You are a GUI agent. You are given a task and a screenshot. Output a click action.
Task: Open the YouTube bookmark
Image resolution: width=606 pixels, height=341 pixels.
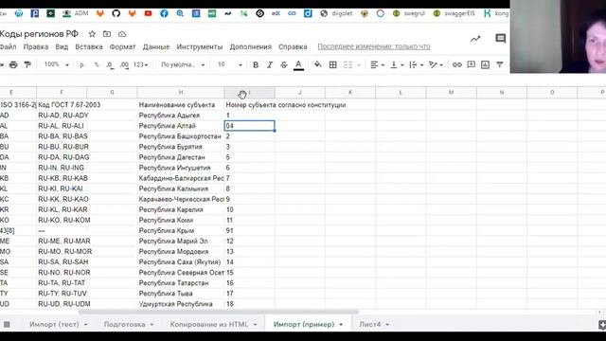[x=148, y=13]
